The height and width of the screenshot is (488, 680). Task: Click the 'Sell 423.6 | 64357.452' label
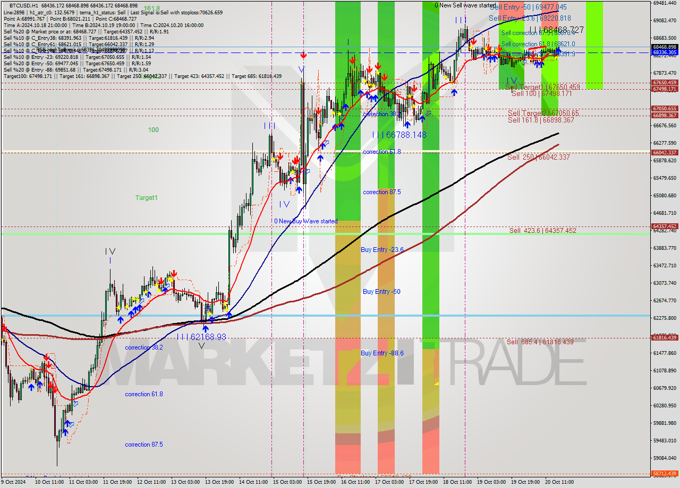[x=542, y=231]
